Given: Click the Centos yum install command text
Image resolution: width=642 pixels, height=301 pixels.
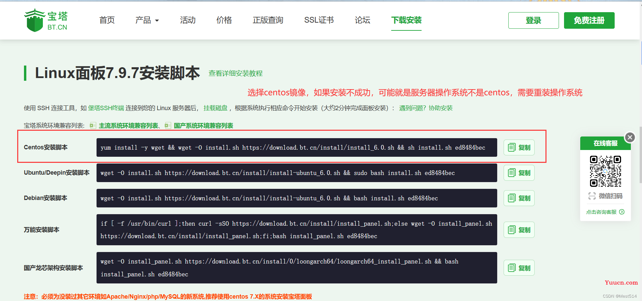Looking at the screenshot, I should tap(293, 148).
